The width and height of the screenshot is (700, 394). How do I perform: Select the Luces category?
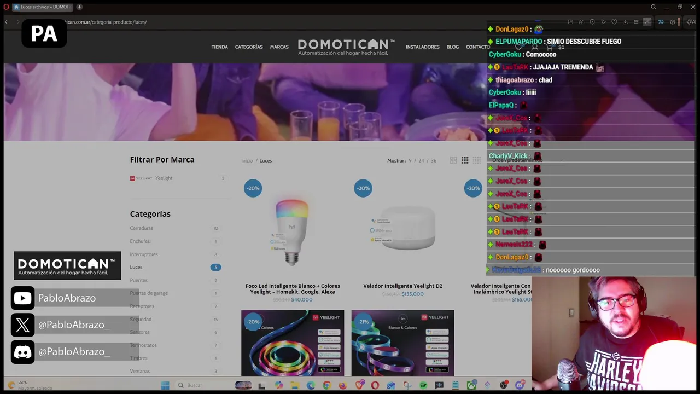coord(136,267)
